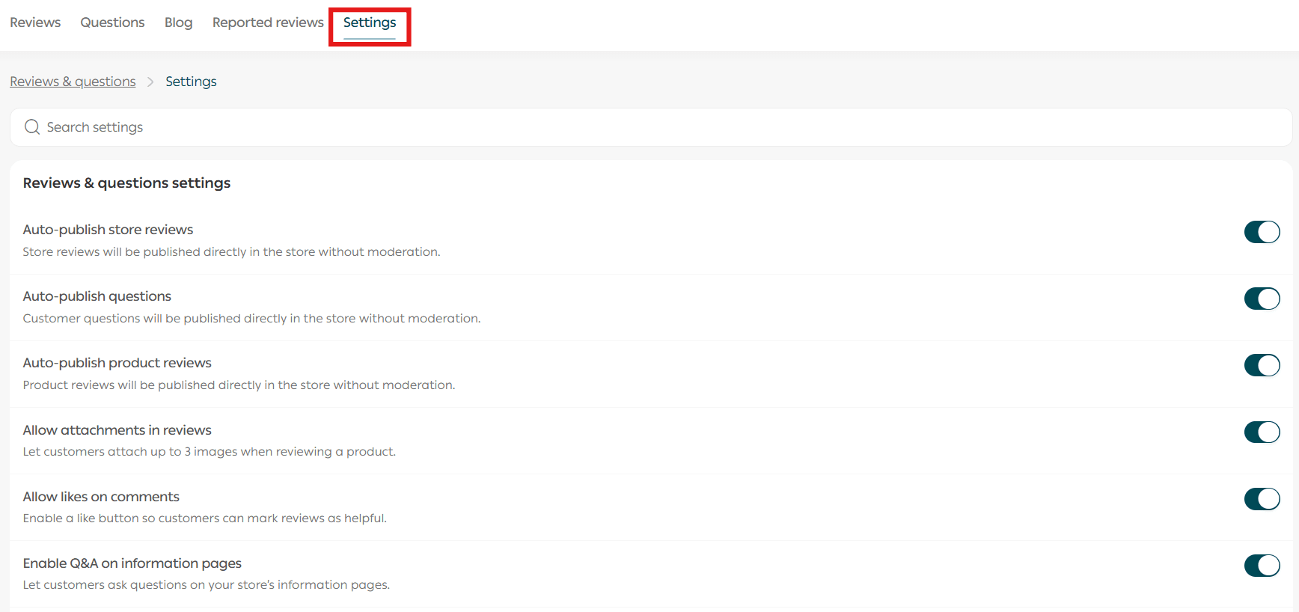The height and width of the screenshot is (612, 1299).
Task: Disable Allow attachments in reviews
Action: tap(1262, 432)
